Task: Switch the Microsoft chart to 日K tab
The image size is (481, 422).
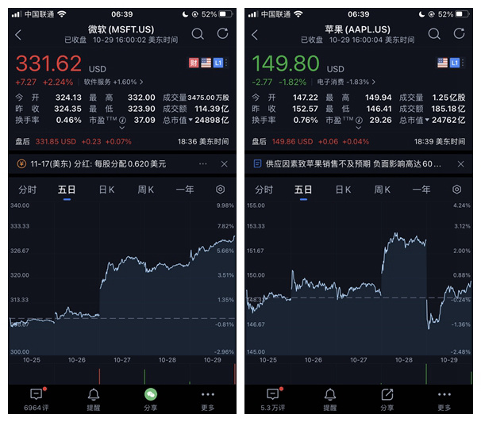Action: click(106, 190)
